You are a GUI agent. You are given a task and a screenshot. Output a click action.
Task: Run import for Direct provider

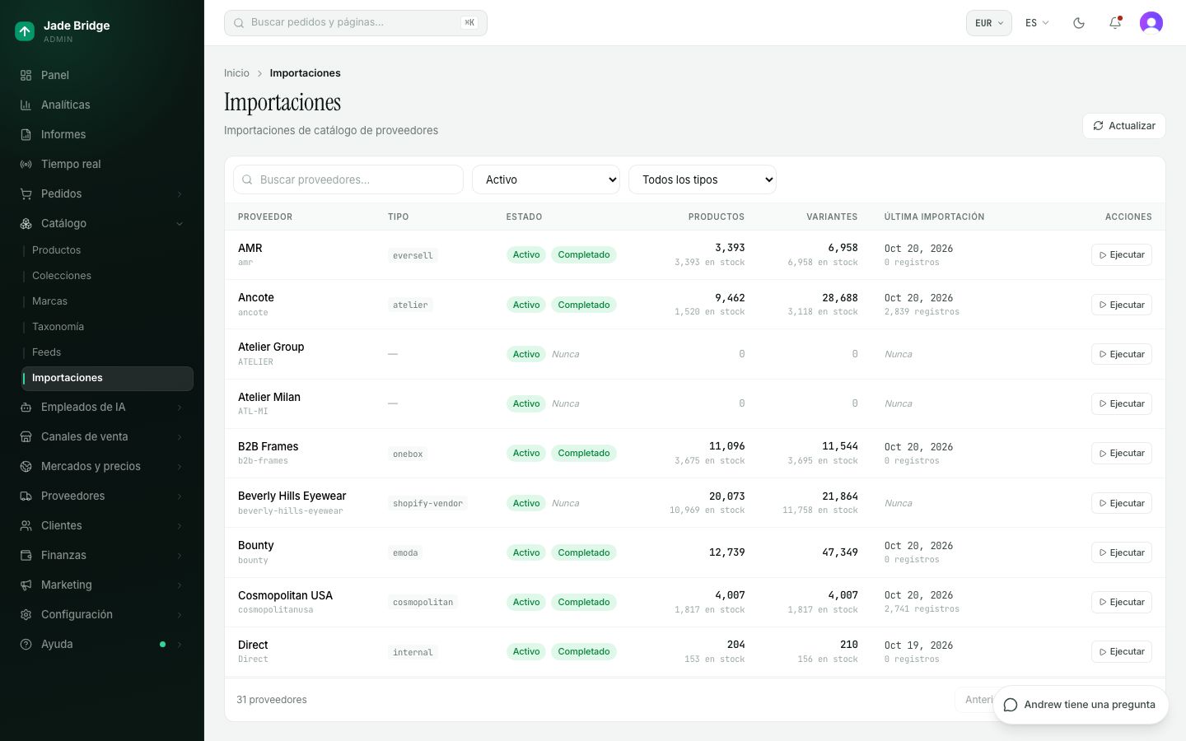point(1121,651)
